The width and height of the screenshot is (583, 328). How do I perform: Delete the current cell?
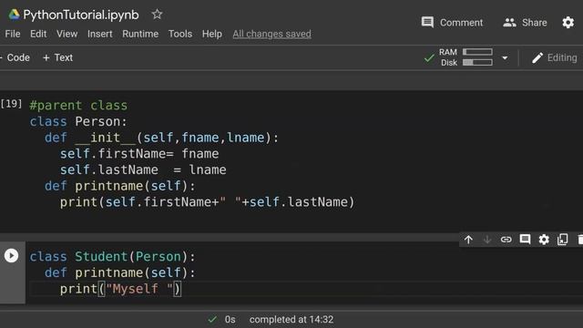click(x=580, y=240)
